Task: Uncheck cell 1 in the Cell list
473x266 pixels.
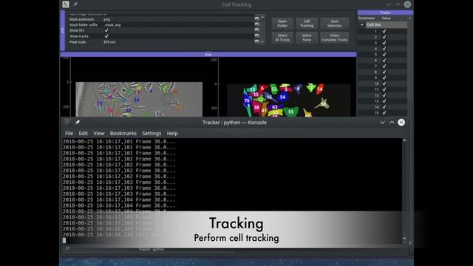Action: 384,31
